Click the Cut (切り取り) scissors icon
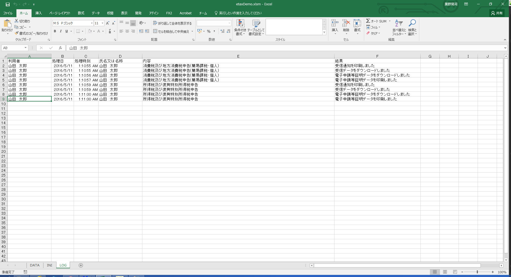 [x=16, y=21]
